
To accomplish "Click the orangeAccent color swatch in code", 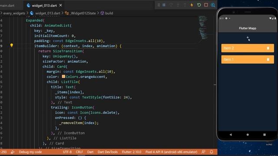I will pyautogui.click(x=63, y=76).
